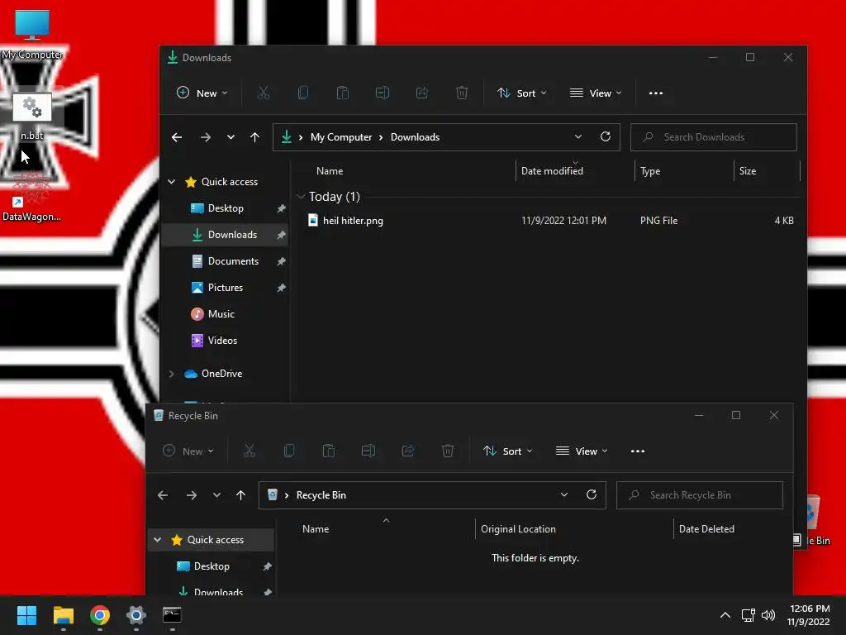The image size is (846, 635).
Task: Open the View dropdown in Downloads window
Action: pyautogui.click(x=596, y=93)
